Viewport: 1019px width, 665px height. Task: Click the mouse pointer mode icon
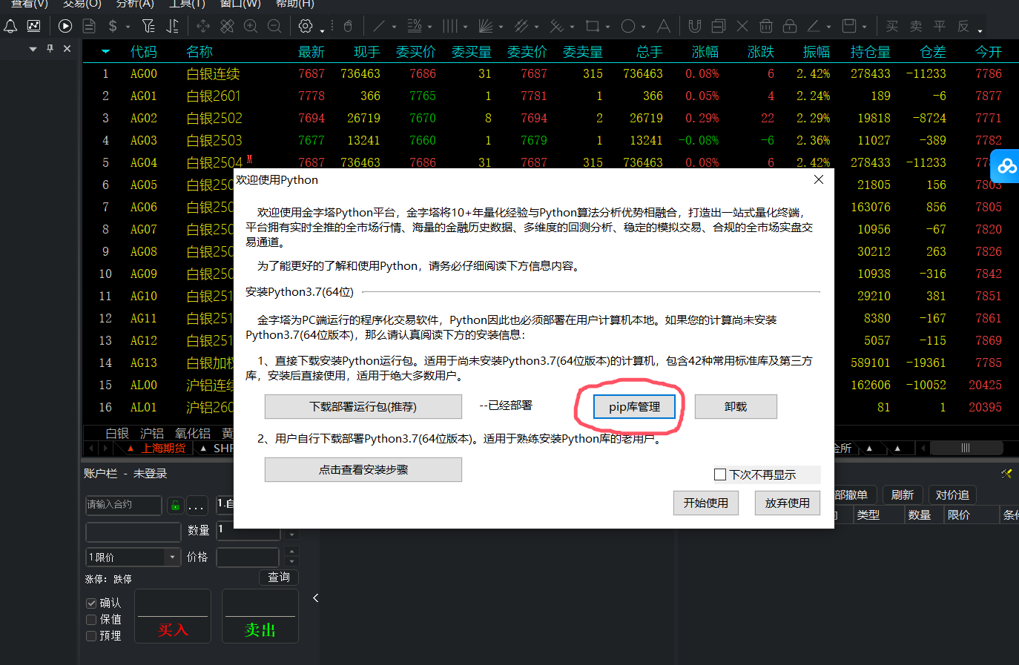pyautogui.click(x=348, y=26)
